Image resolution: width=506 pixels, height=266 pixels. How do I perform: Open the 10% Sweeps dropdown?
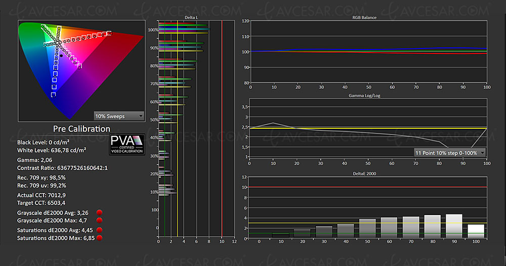(x=119, y=116)
